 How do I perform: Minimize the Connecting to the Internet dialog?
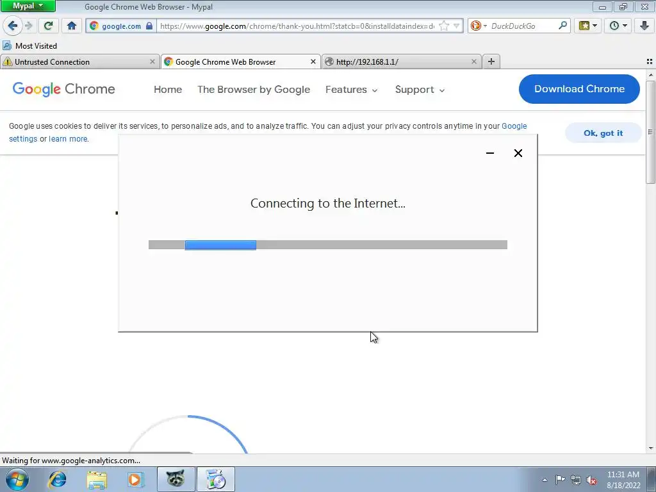[x=490, y=153]
